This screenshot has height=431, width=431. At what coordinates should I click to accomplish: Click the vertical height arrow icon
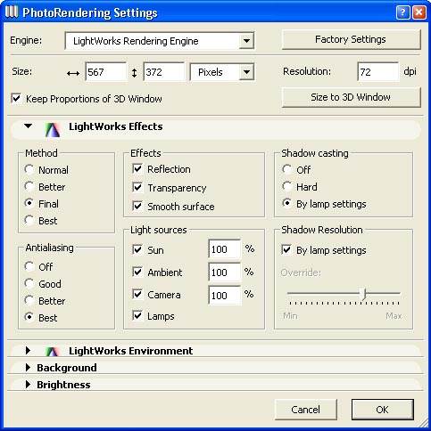point(135,73)
